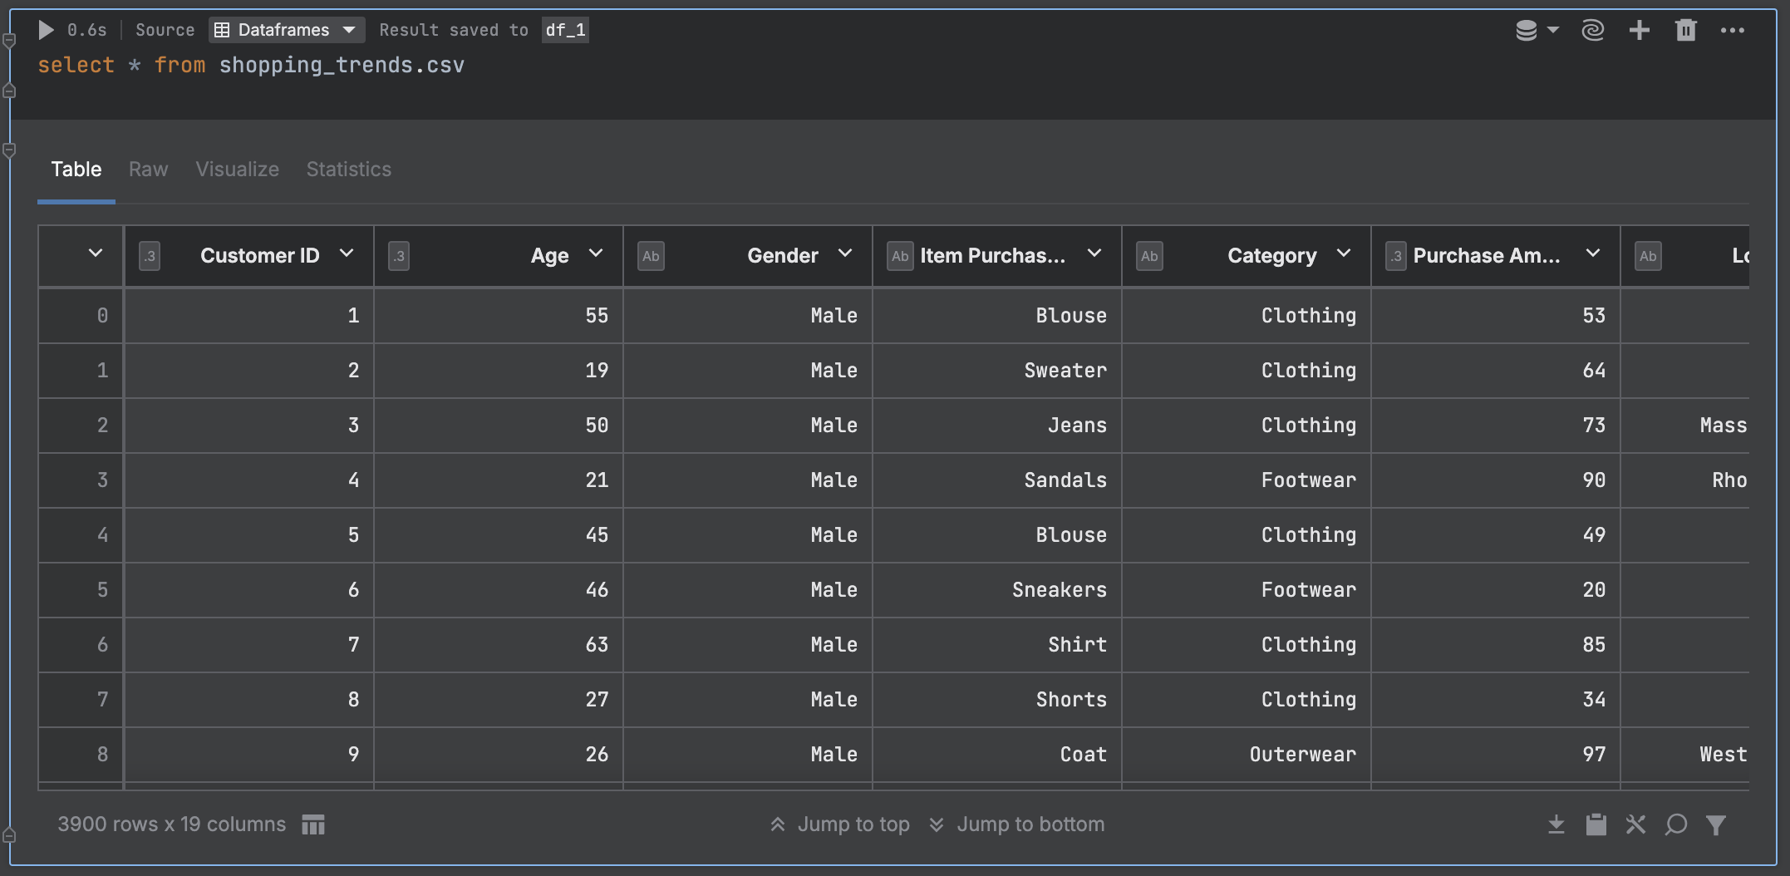Filter the table using the funnel icon

click(x=1716, y=824)
